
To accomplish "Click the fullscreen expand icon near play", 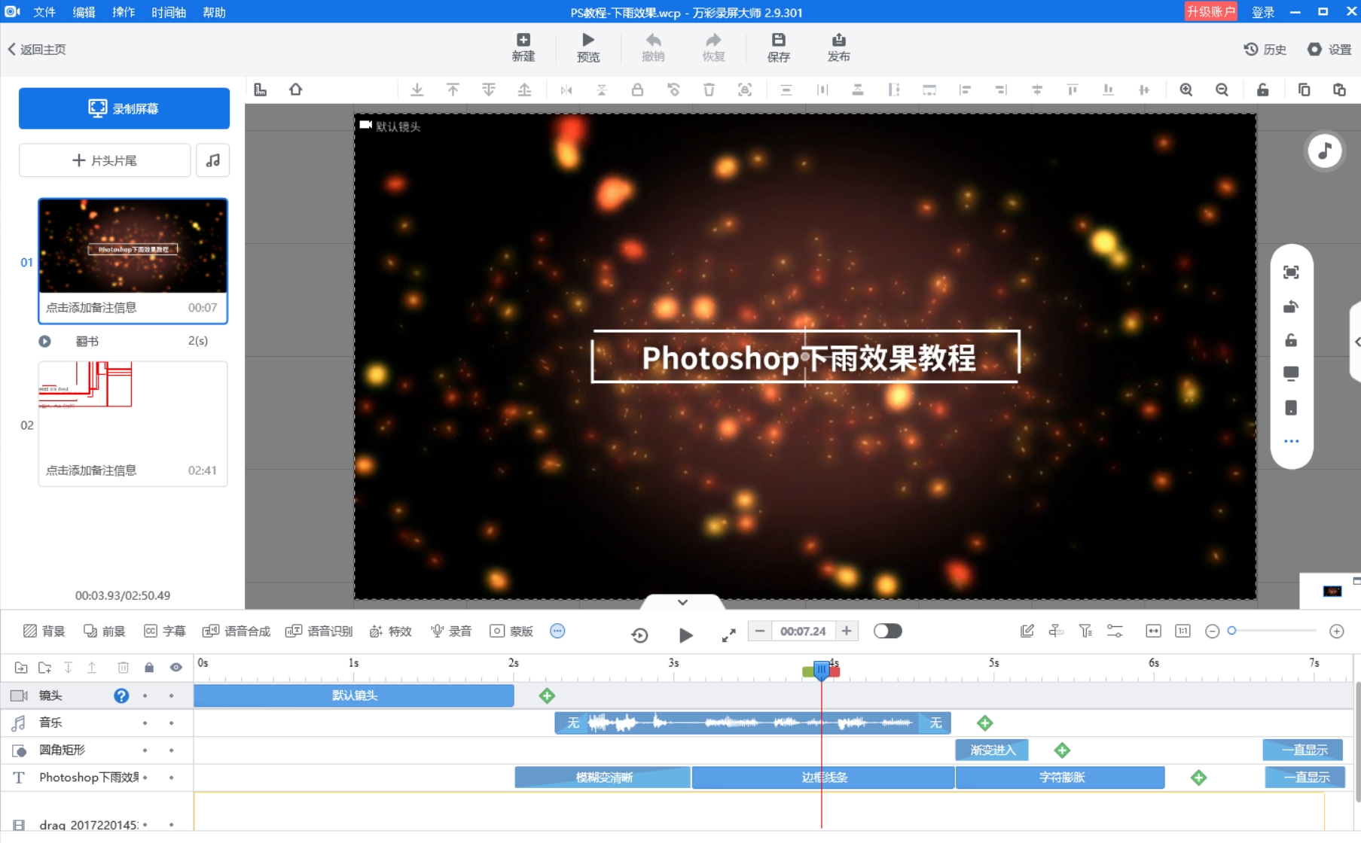I will click(728, 636).
